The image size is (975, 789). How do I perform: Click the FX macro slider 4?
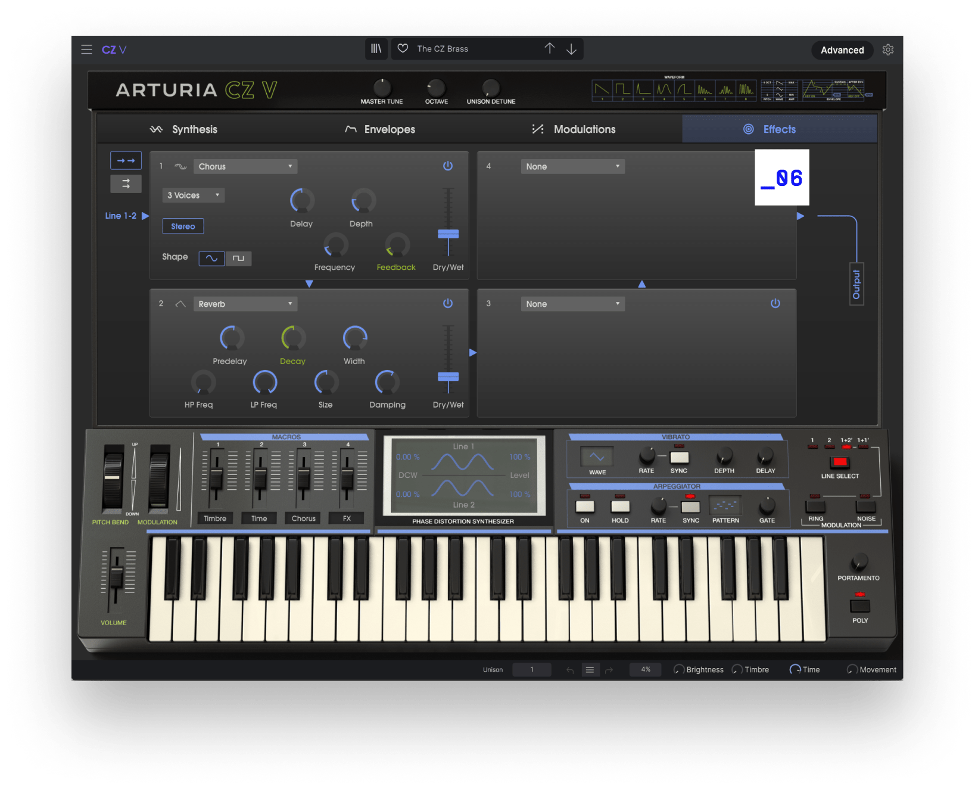[347, 478]
